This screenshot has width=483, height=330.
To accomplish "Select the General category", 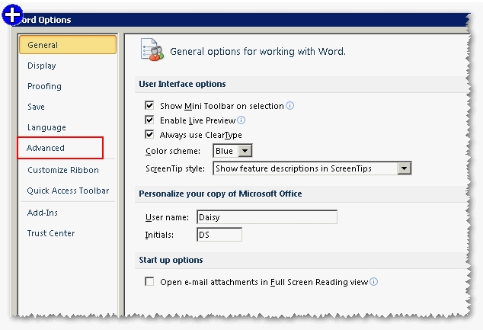I will pos(68,45).
